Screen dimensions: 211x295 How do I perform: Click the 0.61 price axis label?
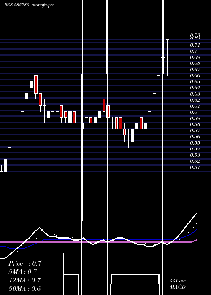tap(195, 106)
